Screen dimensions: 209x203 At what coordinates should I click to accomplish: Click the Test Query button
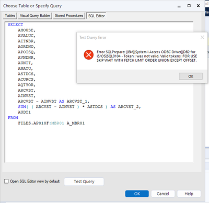tap(84, 182)
